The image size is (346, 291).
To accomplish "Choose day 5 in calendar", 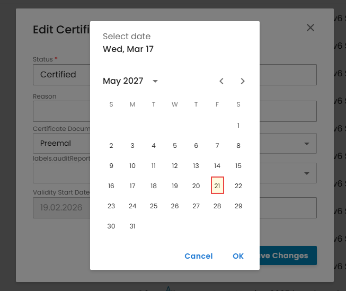I will click(x=175, y=146).
